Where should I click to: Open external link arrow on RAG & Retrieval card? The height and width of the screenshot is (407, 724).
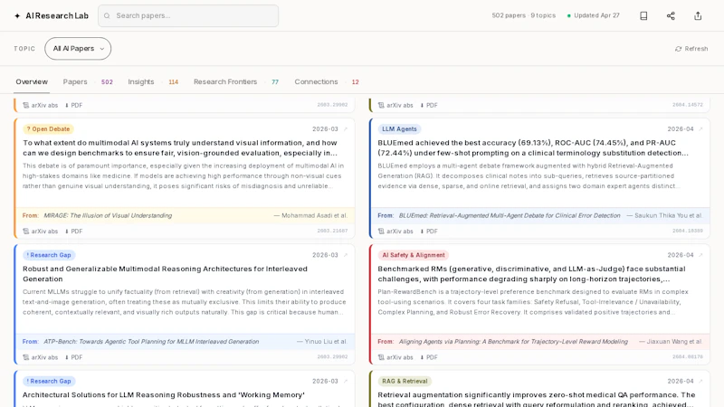coord(700,381)
